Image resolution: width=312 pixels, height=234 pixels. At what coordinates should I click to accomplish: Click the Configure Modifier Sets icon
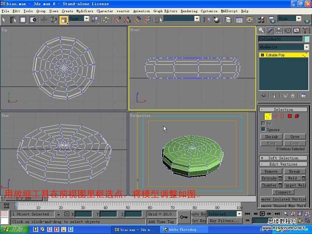303,96
